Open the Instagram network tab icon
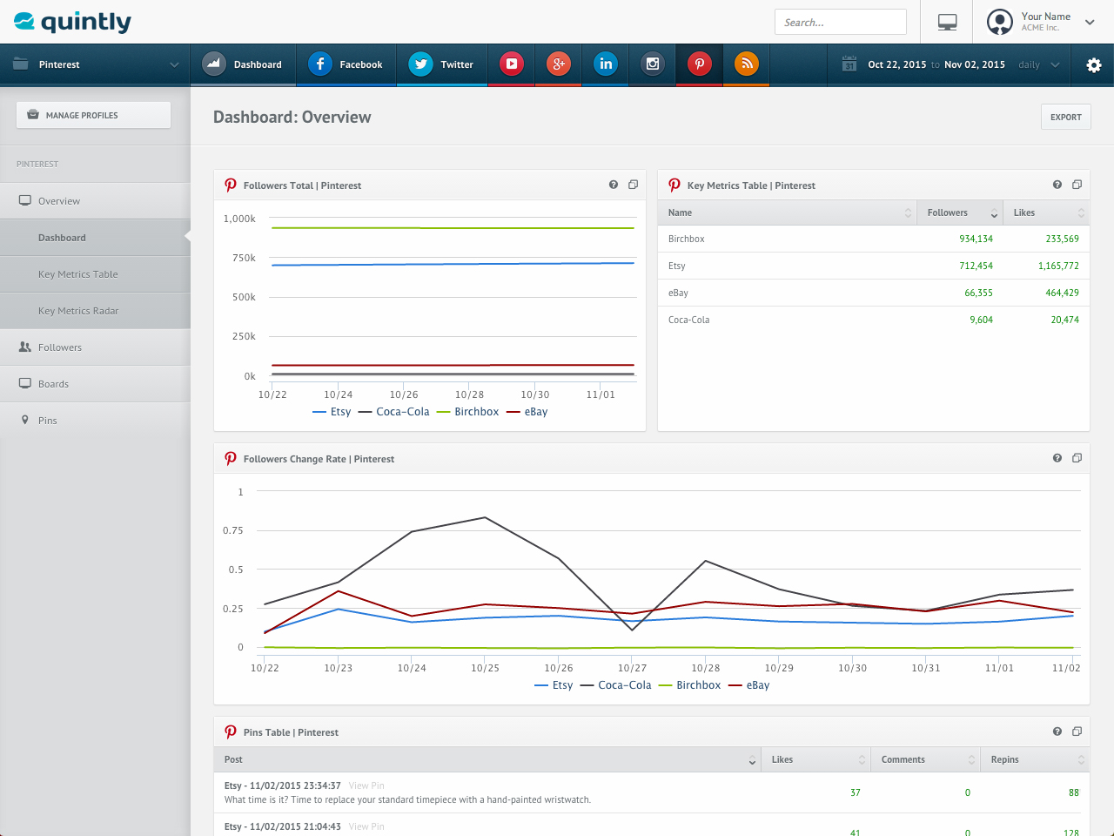The width and height of the screenshot is (1114, 836). pyautogui.click(x=653, y=64)
